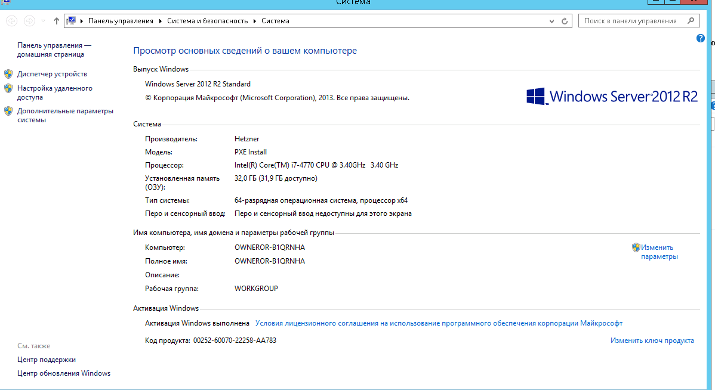Expand root arrow before Панель управления breadcrumb
715x390 pixels.
coord(82,21)
